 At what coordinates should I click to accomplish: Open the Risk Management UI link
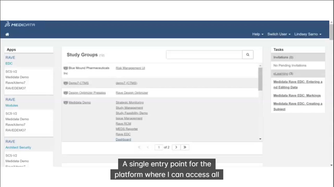[x=130, y=68]
